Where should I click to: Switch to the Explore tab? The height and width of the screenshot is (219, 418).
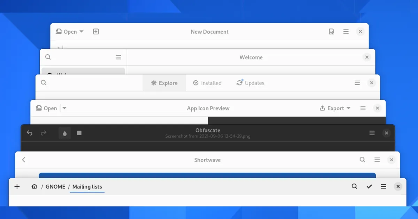point(164,83)
